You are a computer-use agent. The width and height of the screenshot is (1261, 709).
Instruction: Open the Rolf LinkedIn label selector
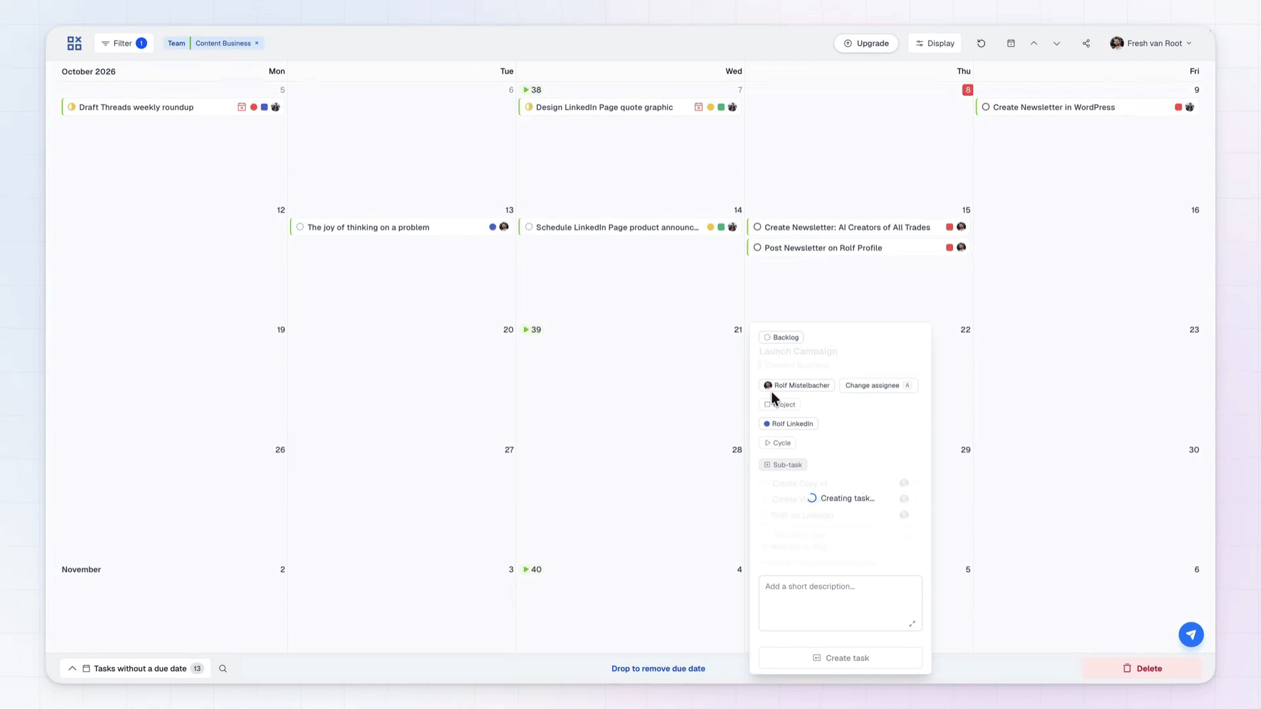788,424
